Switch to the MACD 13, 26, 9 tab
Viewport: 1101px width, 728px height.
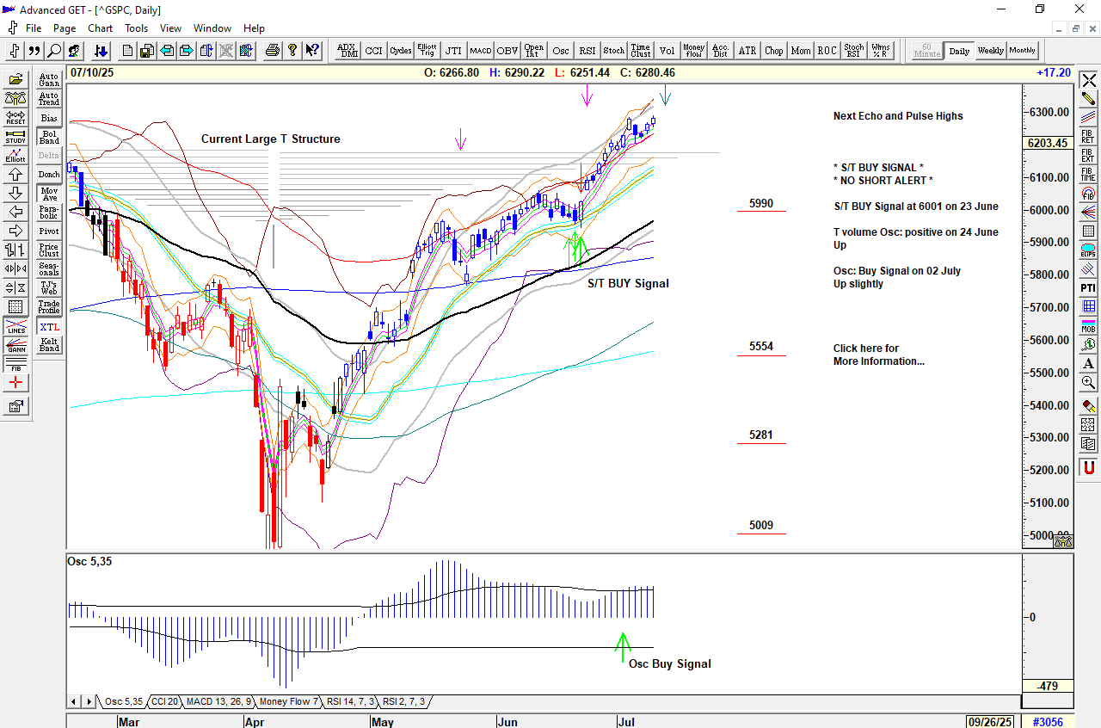coord(218,701)
